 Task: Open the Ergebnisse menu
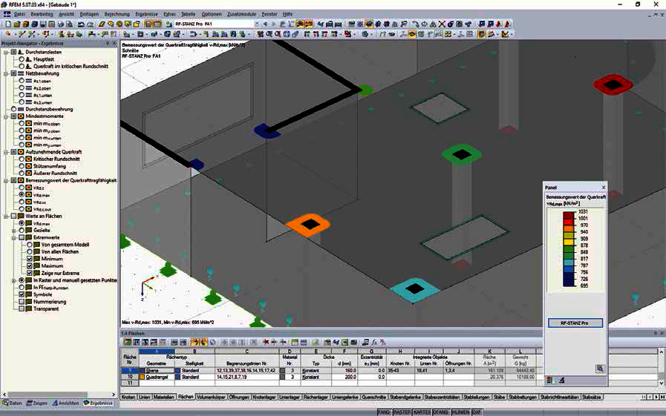coord(146,14)
